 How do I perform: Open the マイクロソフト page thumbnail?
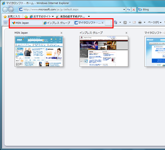pyautogui.click(x=155, y=51)
